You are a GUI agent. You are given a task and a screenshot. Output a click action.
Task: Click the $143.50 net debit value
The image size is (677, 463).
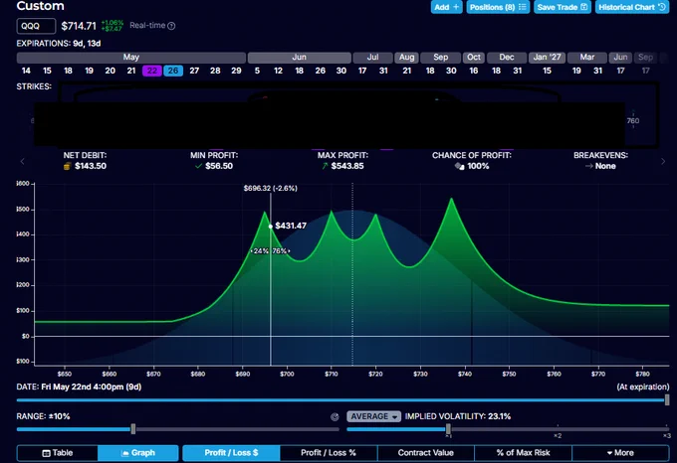pos(91,166)
